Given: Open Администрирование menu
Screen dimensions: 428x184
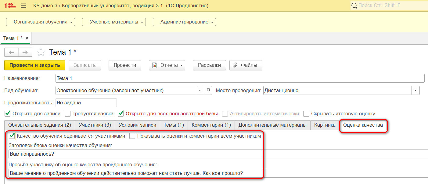Looking at the screenshot, I should coord(184,22).
